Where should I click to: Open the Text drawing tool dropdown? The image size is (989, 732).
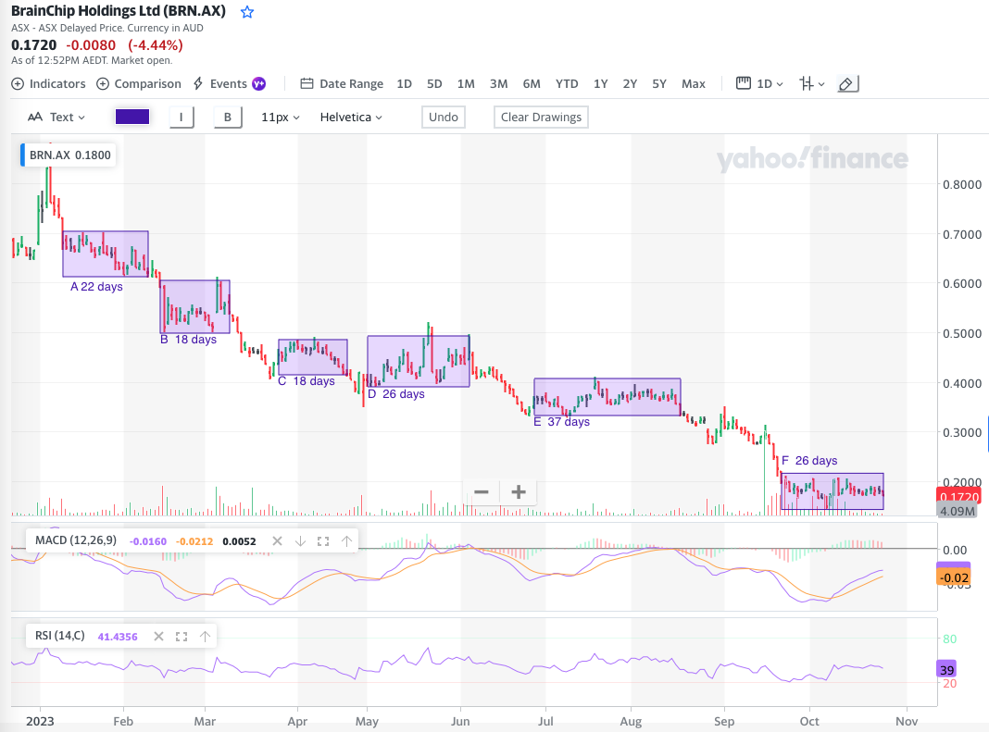tap(56, 118)
